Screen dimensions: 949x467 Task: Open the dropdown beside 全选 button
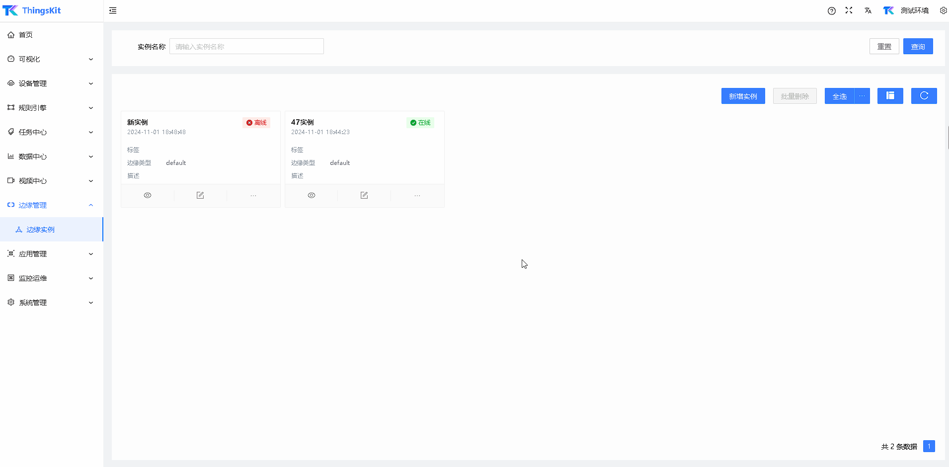pyautogui.click(x=862, y=96)
